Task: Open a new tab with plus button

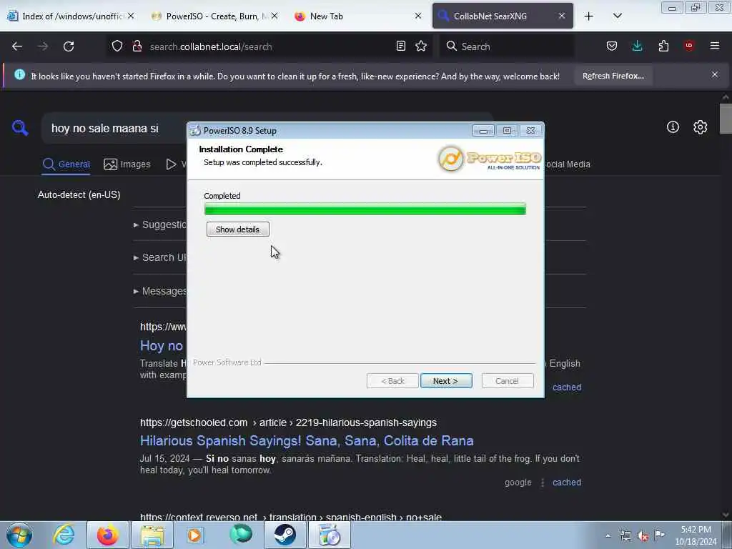Action: point(589,16)
